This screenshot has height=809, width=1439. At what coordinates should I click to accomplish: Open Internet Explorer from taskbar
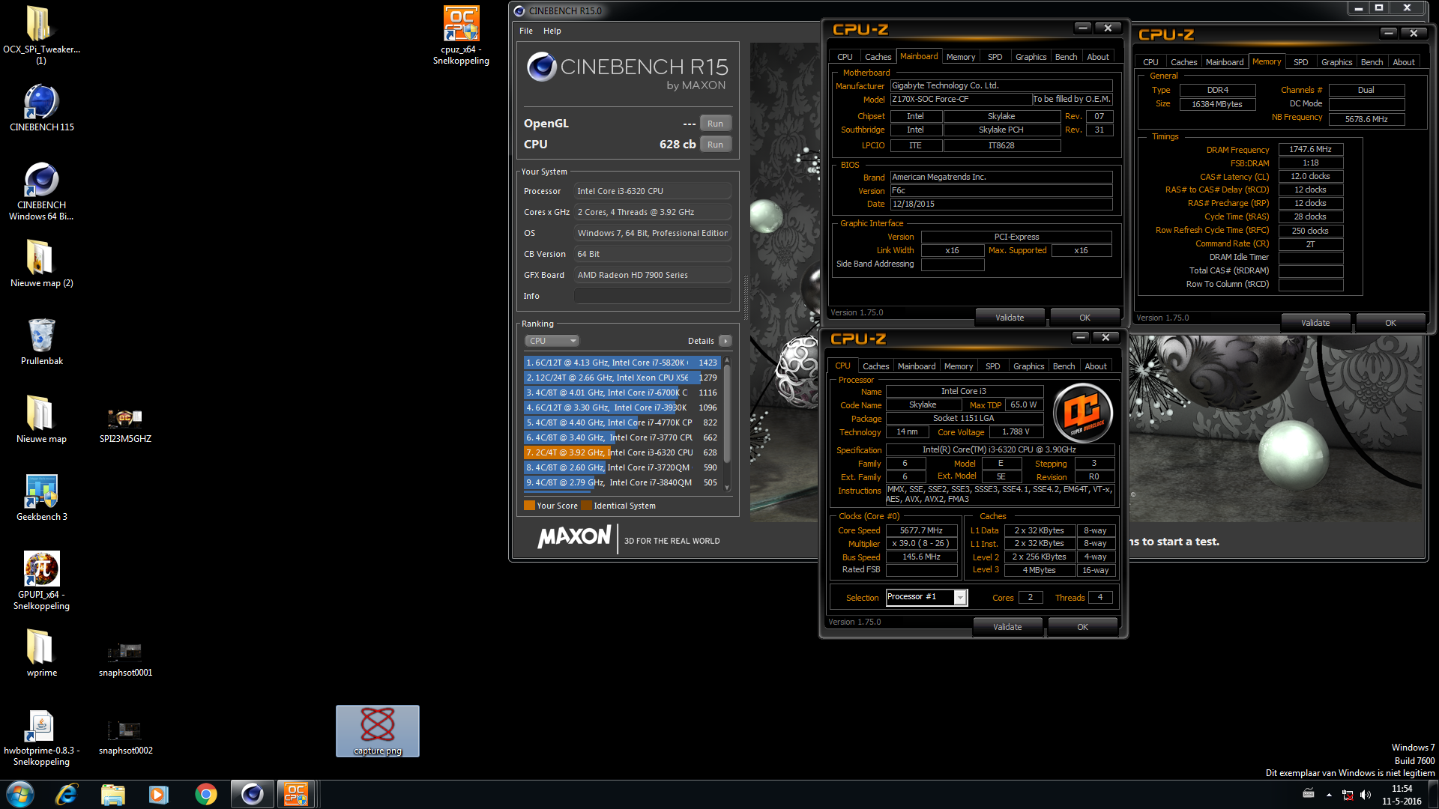[x=67, y=794]
